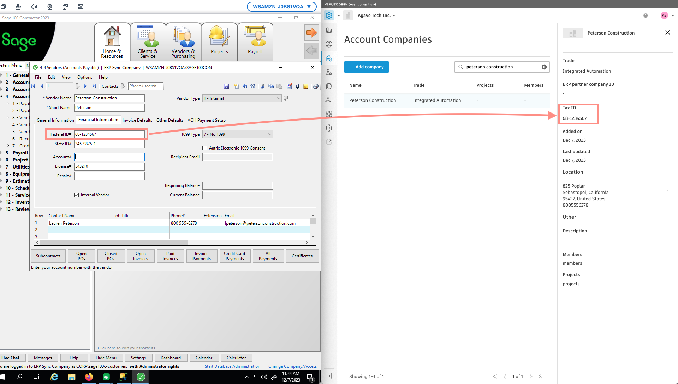
Task: Click the yellow sticky note icon
Action: coord(306,86)
